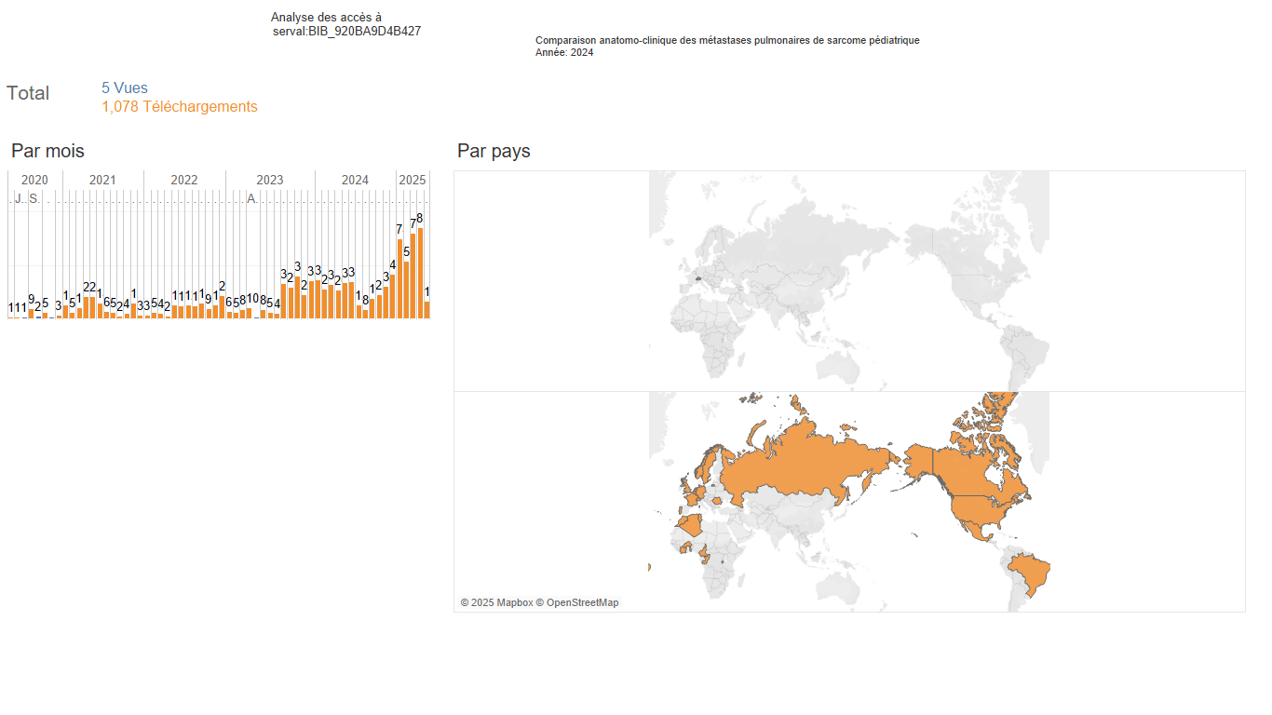Click the 2022 year header in Par mois
Image resolution: width=1272 pixels, height=715 pixels.
tap(184, 180)
